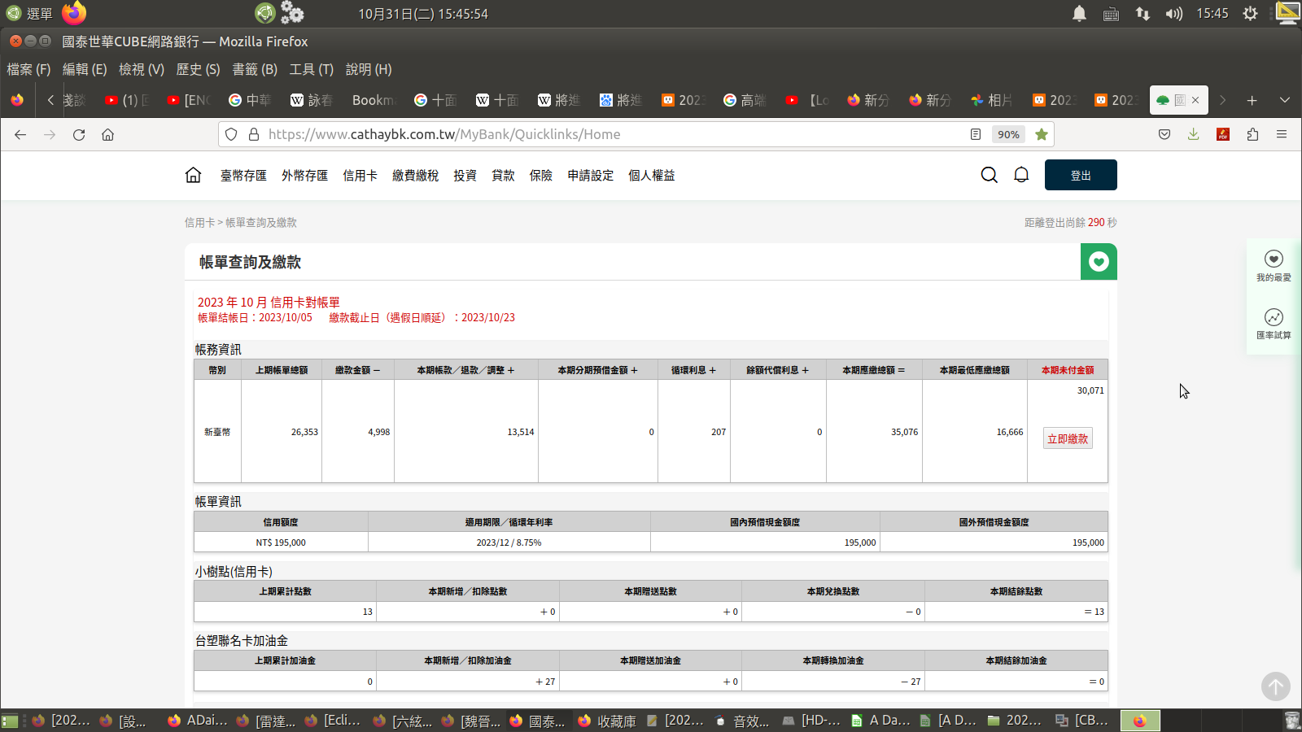
Task: Switch to 音效... taskbar window
Action: point(742,721)
